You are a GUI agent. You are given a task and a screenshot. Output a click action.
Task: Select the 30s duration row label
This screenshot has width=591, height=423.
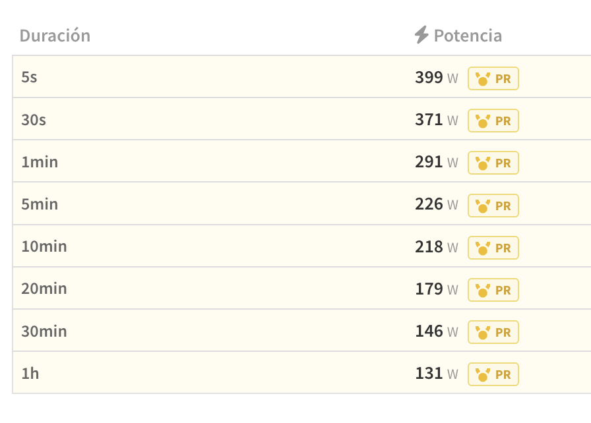(34, 120)
